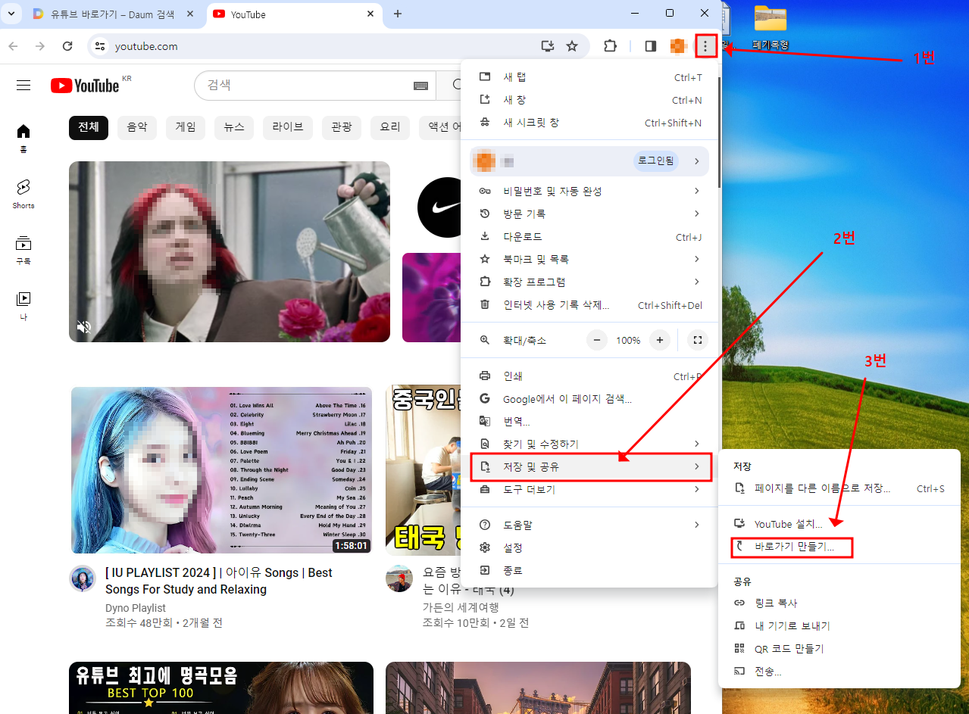
Task: Click the YouTube logo
Action: (x=86, y=86)
